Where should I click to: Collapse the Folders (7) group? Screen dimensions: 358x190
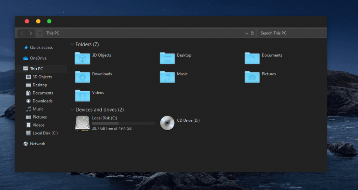pos(72,45)
